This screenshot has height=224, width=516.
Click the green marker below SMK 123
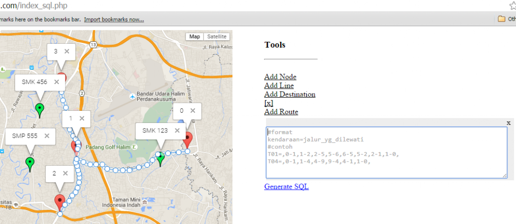click(160, 160)
